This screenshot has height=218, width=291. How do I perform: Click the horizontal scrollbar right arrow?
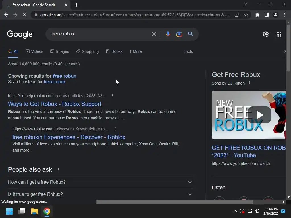(x=284, y=202)
